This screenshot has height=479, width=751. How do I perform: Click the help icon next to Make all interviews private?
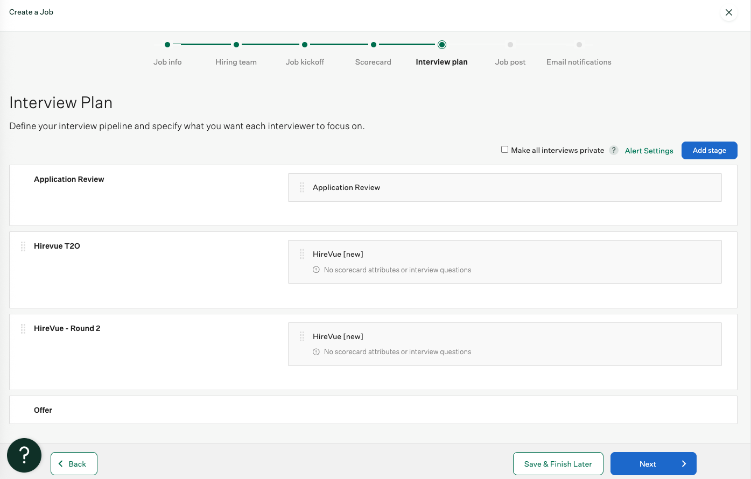tap(614, 150)
